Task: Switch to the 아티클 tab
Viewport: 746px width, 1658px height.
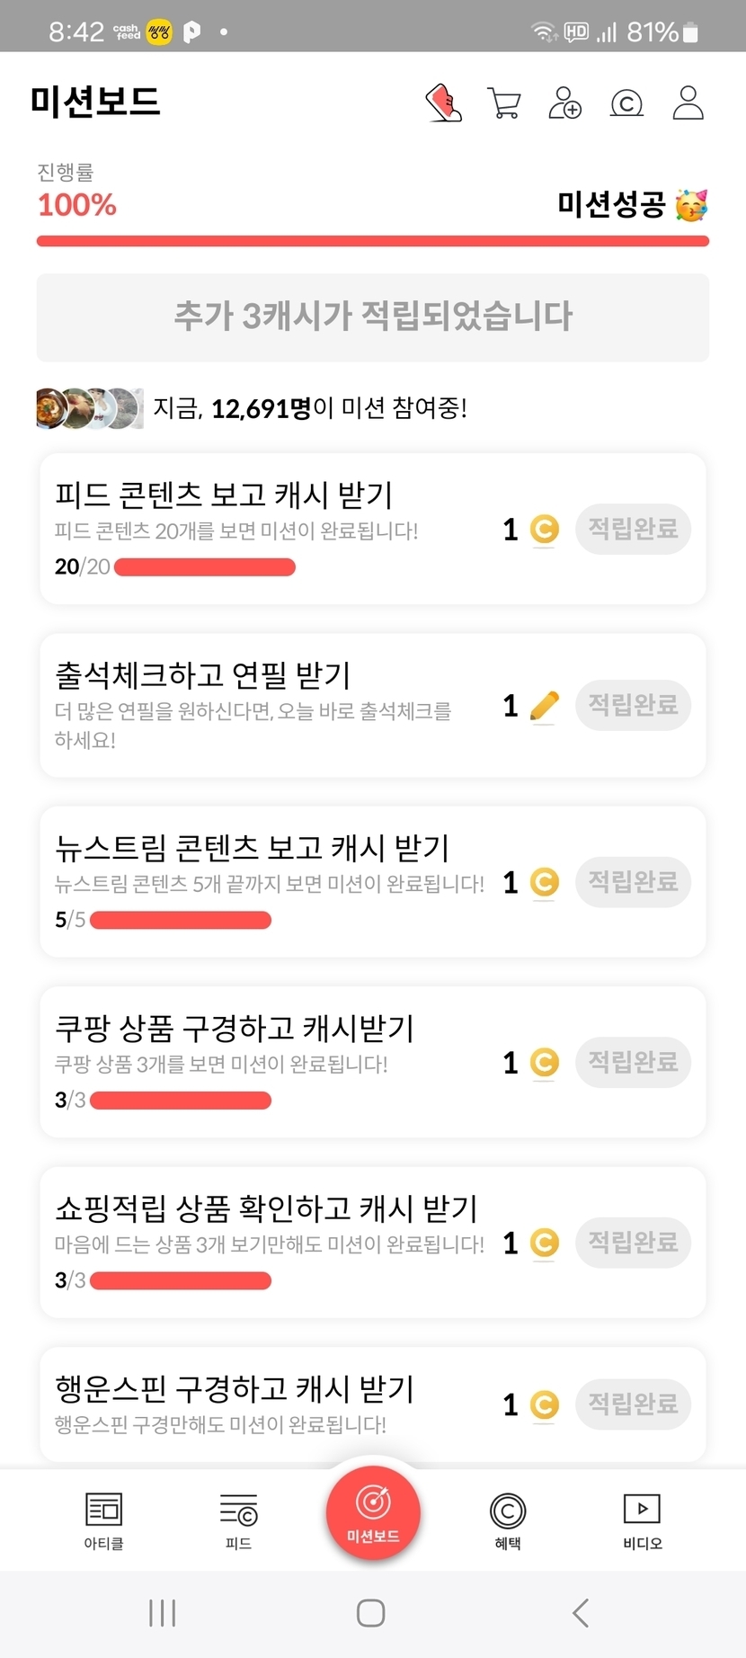Action: [x=103, y=1520]
